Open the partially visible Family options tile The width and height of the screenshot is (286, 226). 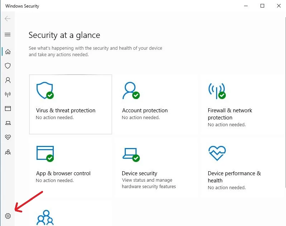(70, 216)
